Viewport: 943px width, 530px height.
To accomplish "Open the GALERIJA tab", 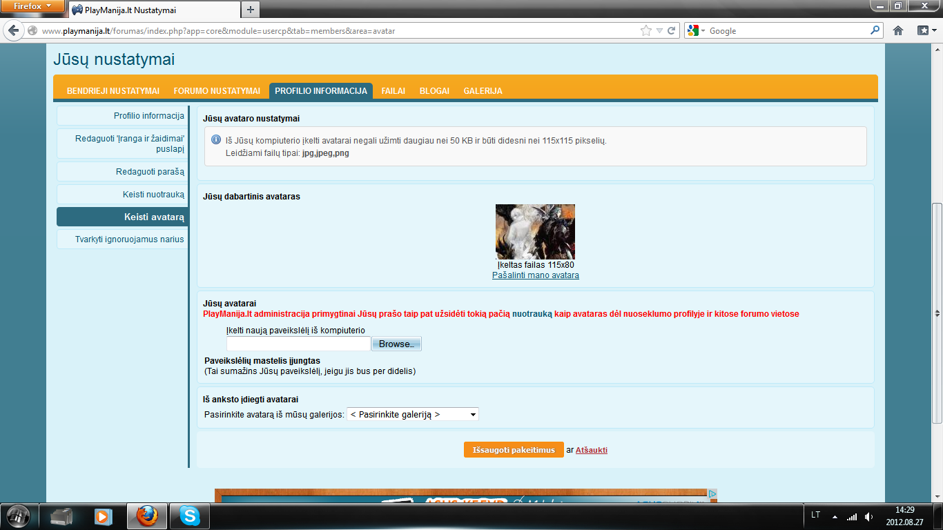I will coord(483,91).
